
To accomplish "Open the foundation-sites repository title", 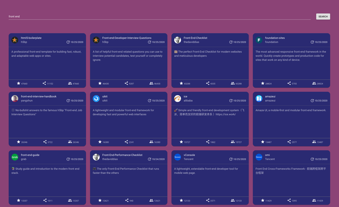I will (x=275, y=38).
